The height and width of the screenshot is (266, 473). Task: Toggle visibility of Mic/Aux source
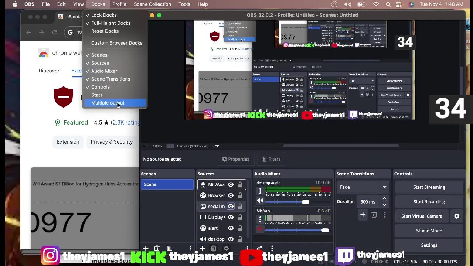tap(231, 184)
